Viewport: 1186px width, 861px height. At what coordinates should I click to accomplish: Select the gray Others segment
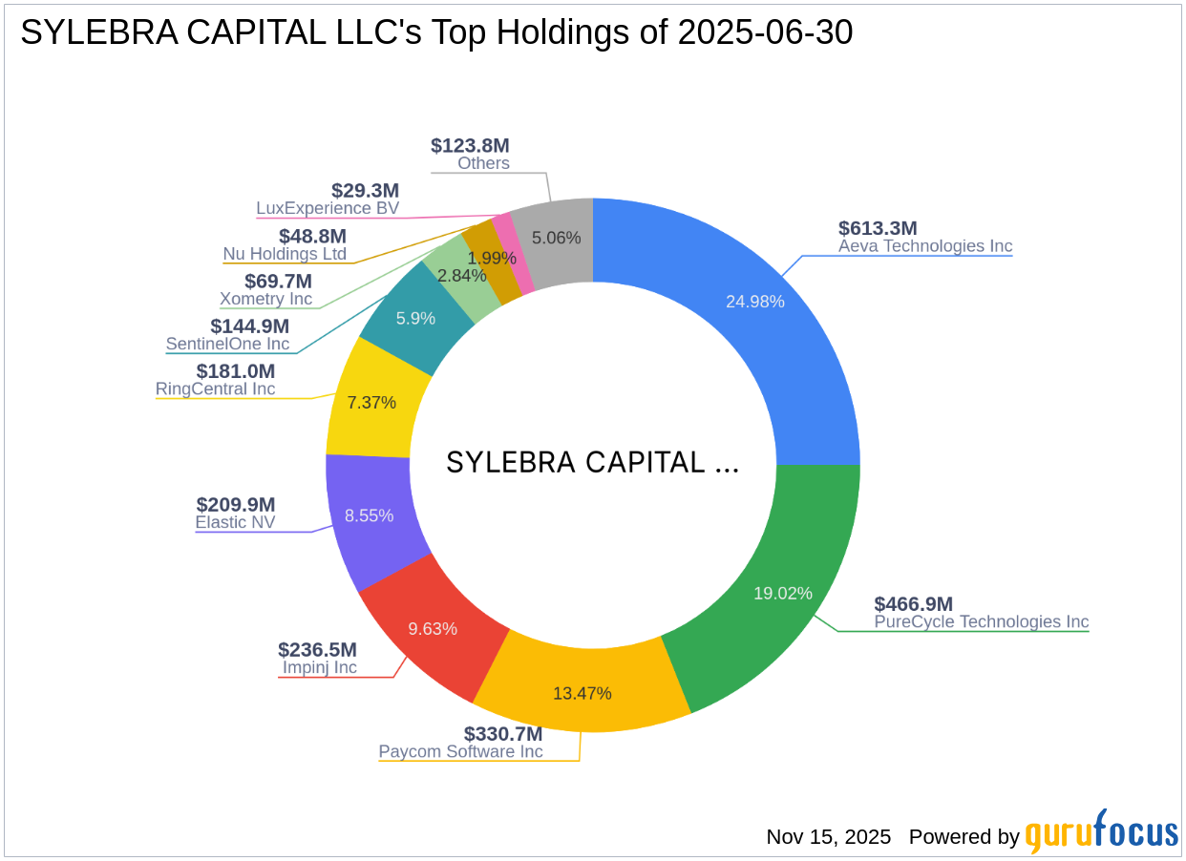pos(559,239)
